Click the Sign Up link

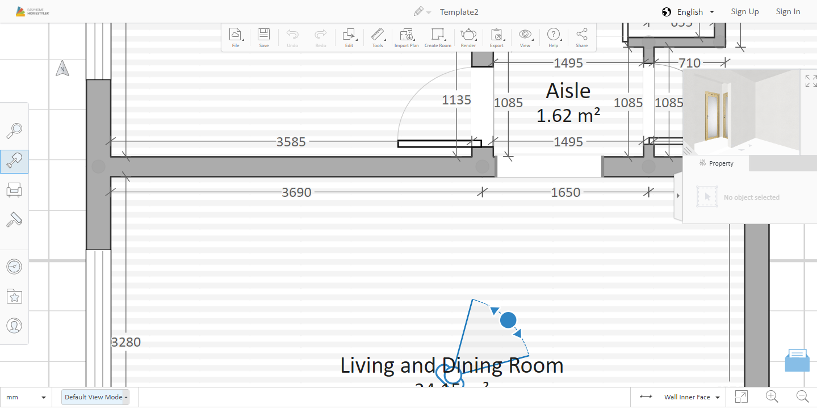(x=745, y=11)
